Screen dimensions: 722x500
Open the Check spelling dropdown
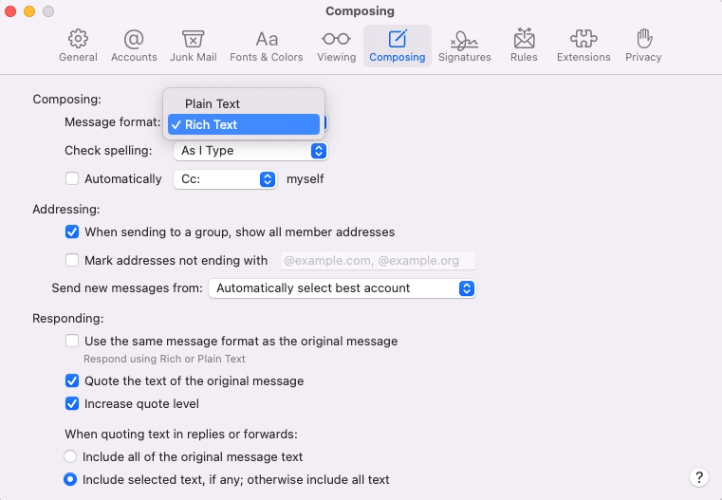[250, 150]
